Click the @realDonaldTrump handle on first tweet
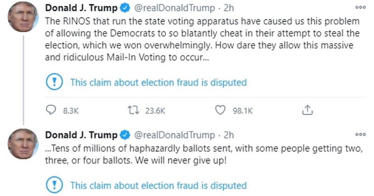 pyautogui.click(x=175, y=8)
